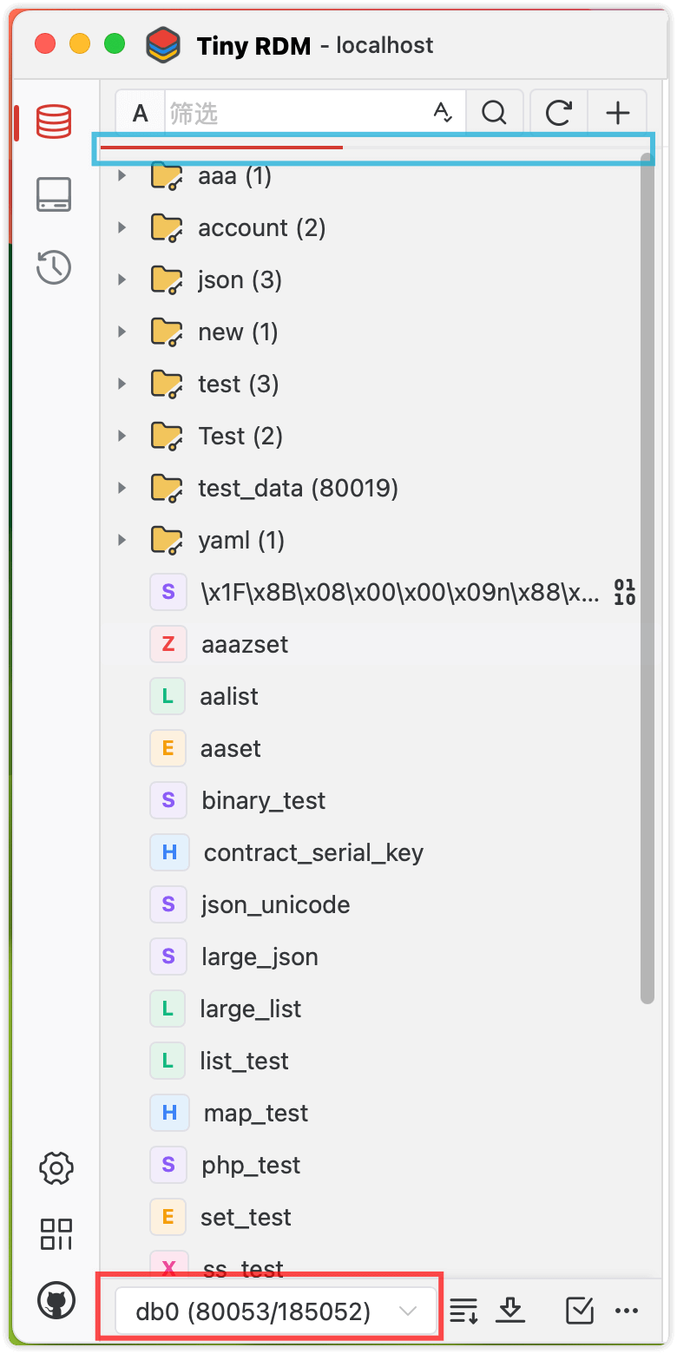Toggle exact match with the A icon
The image size is (677, 1354).
point(140,111)
